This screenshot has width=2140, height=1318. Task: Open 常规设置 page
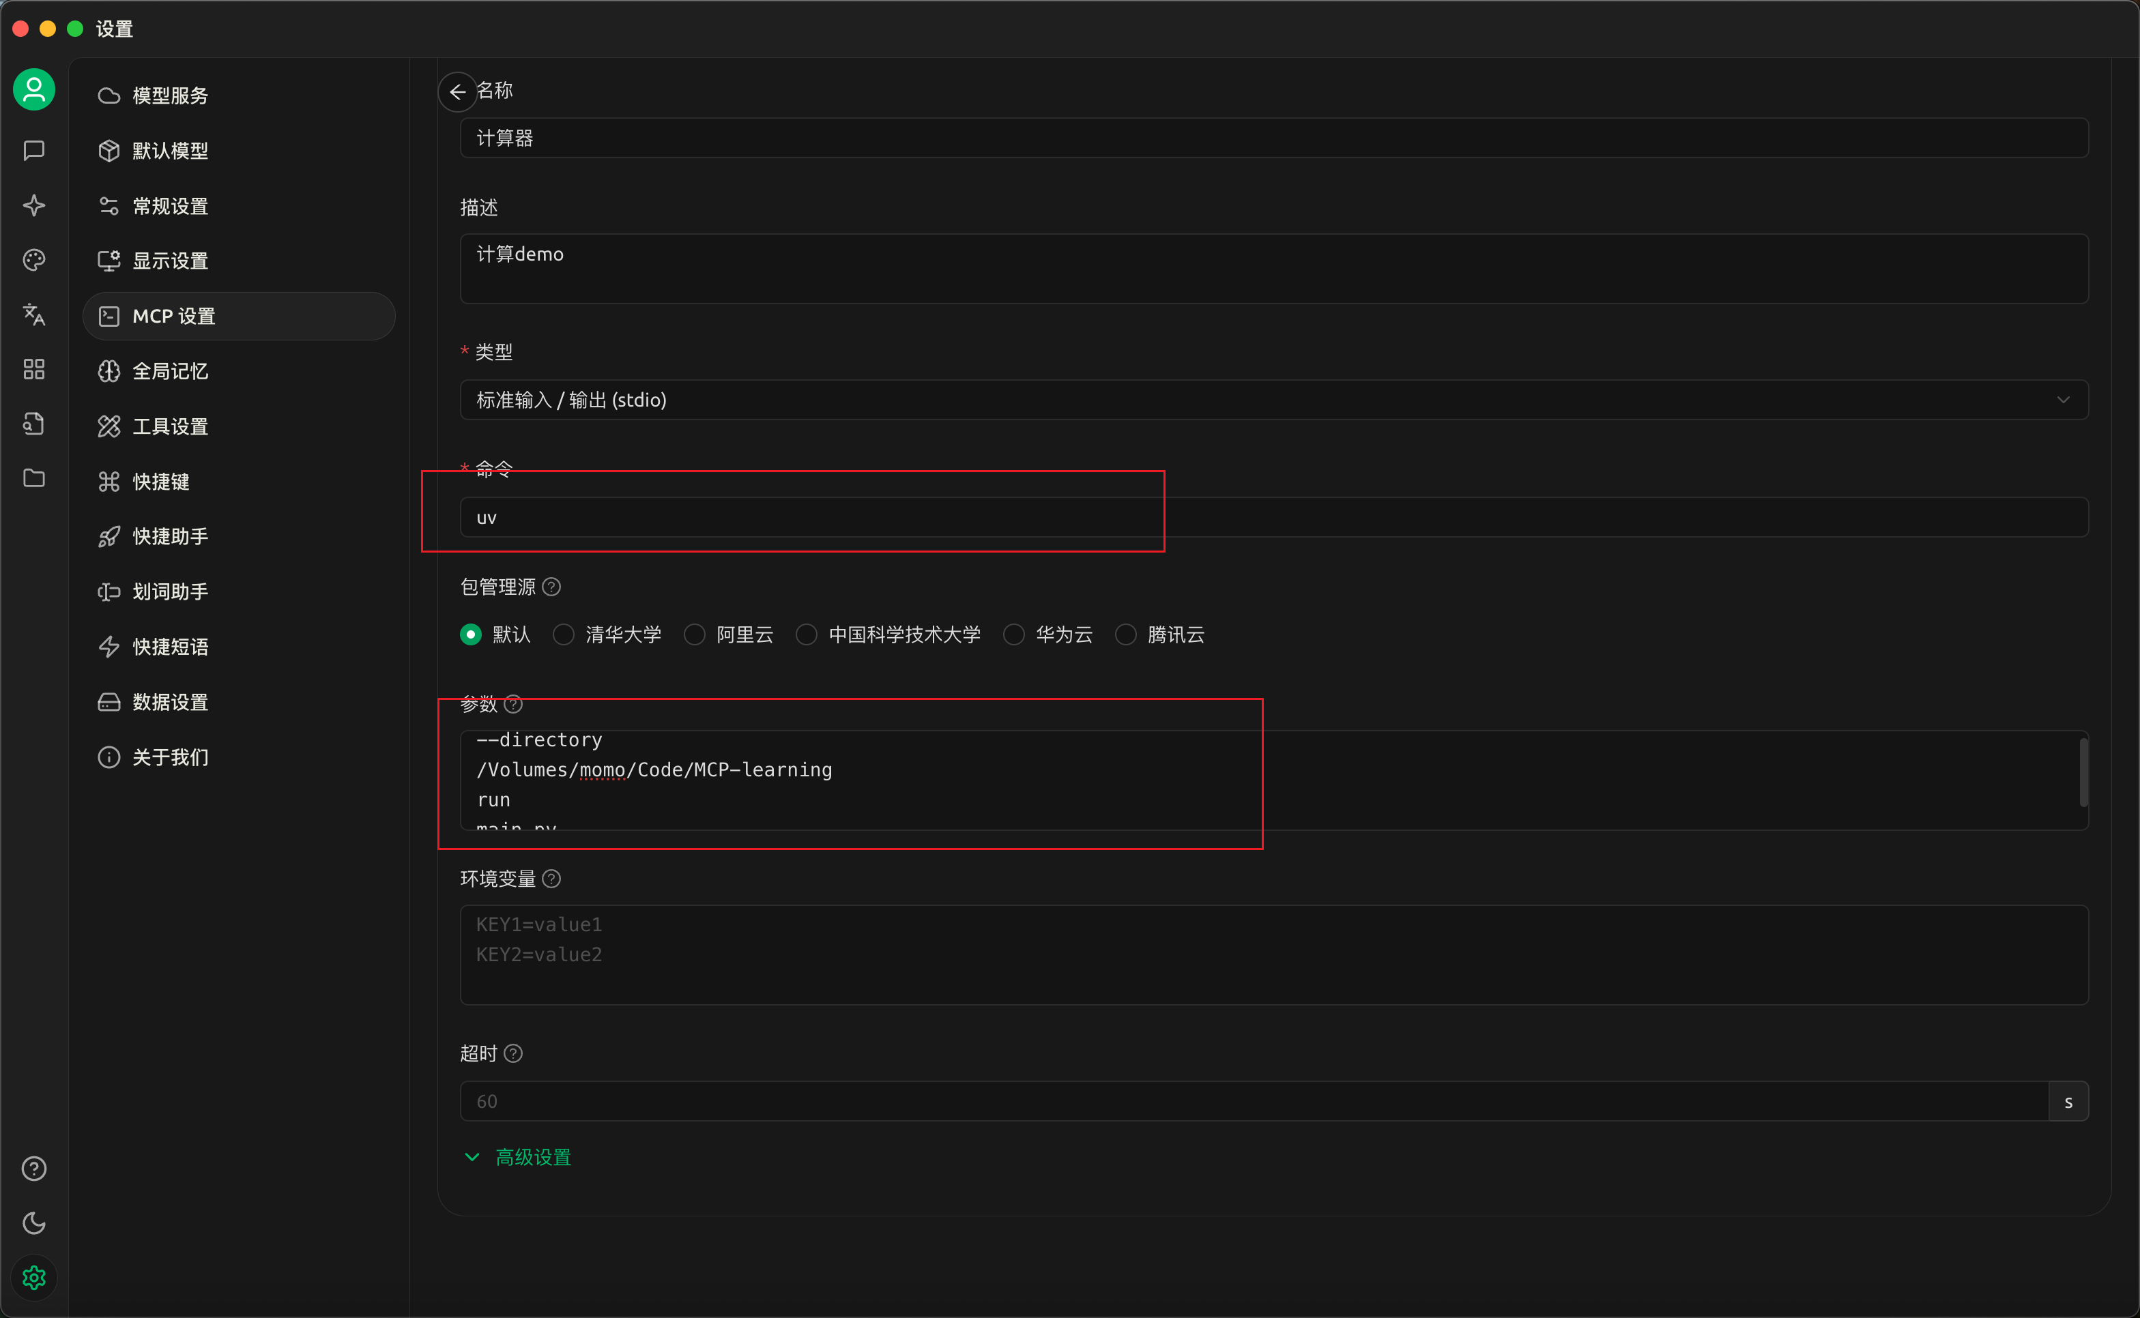click(x=239, y=206)
